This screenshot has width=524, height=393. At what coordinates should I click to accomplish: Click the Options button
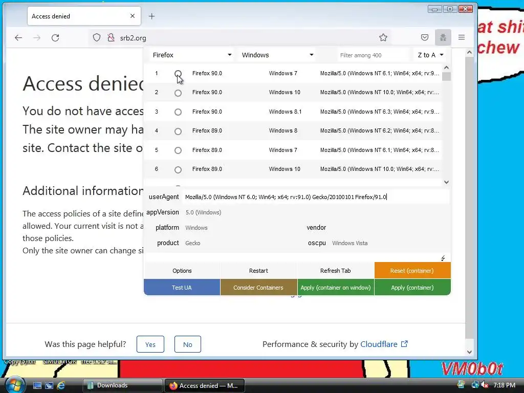[x=182, y=271]
